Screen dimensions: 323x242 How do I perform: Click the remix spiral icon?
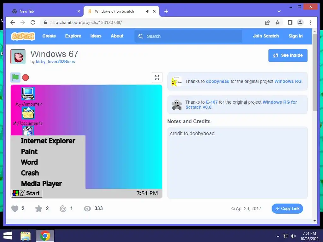coord(63,209)
